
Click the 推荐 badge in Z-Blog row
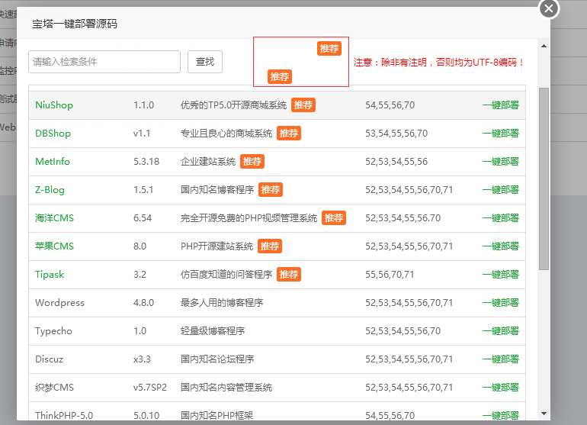coord(271,190)
